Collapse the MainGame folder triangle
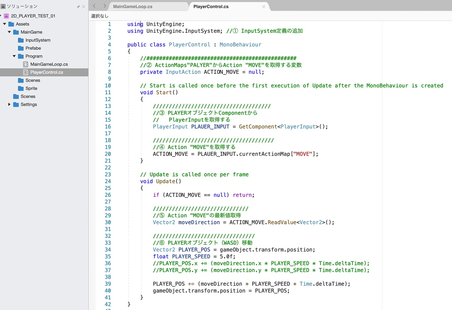This screenshot has height=310, width=452. point(10,32)
